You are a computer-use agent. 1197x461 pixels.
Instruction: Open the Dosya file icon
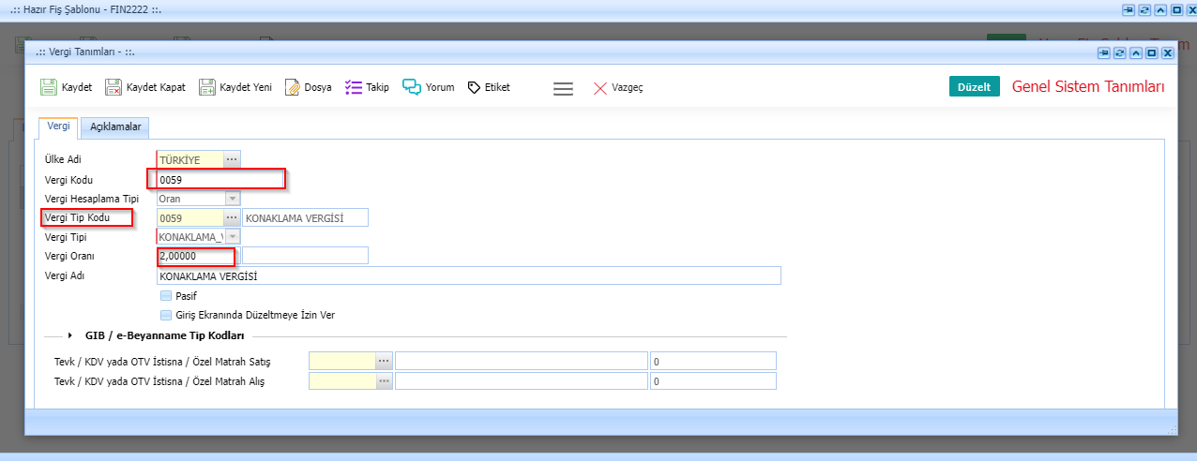point(292,87)
